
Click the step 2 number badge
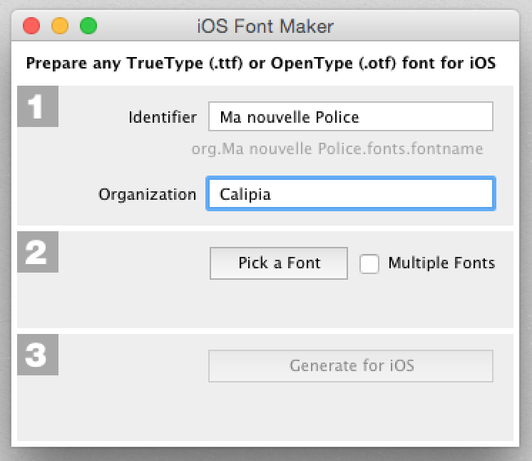(37, 252)
